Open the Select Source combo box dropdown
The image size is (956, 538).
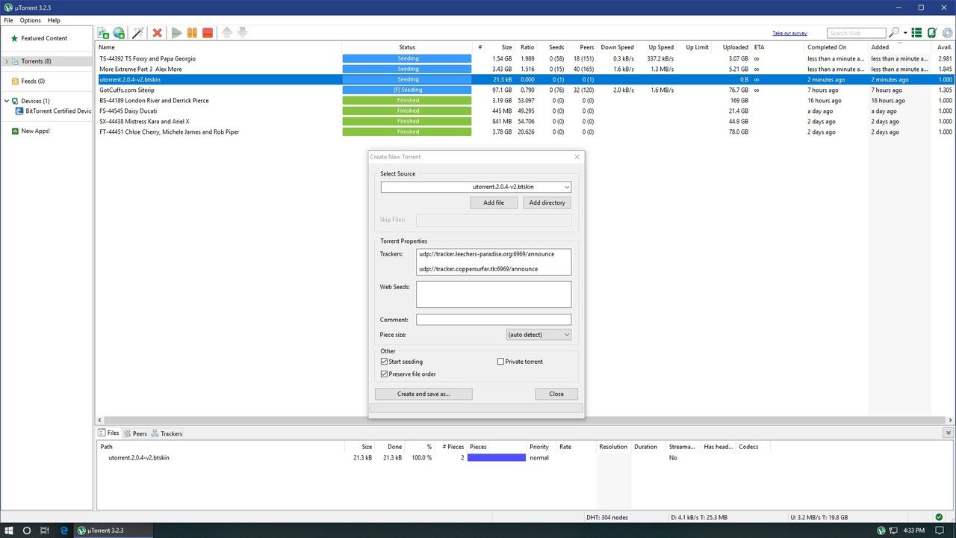point(567,187)
